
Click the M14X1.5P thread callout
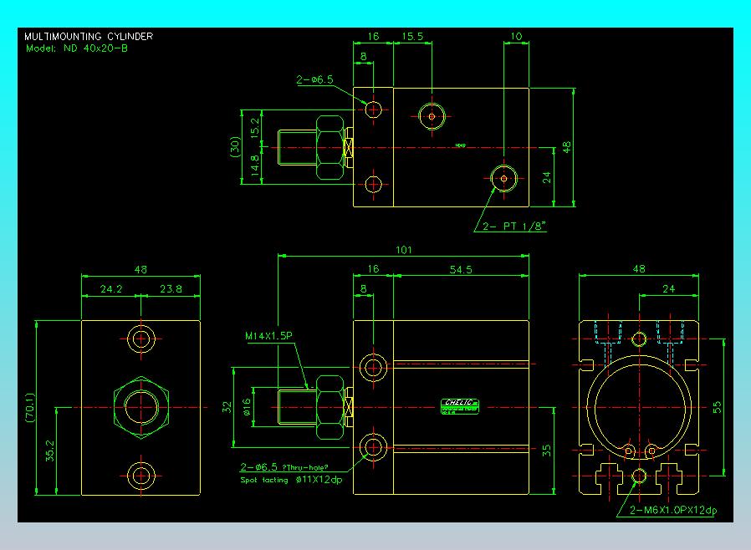point(268,336)
